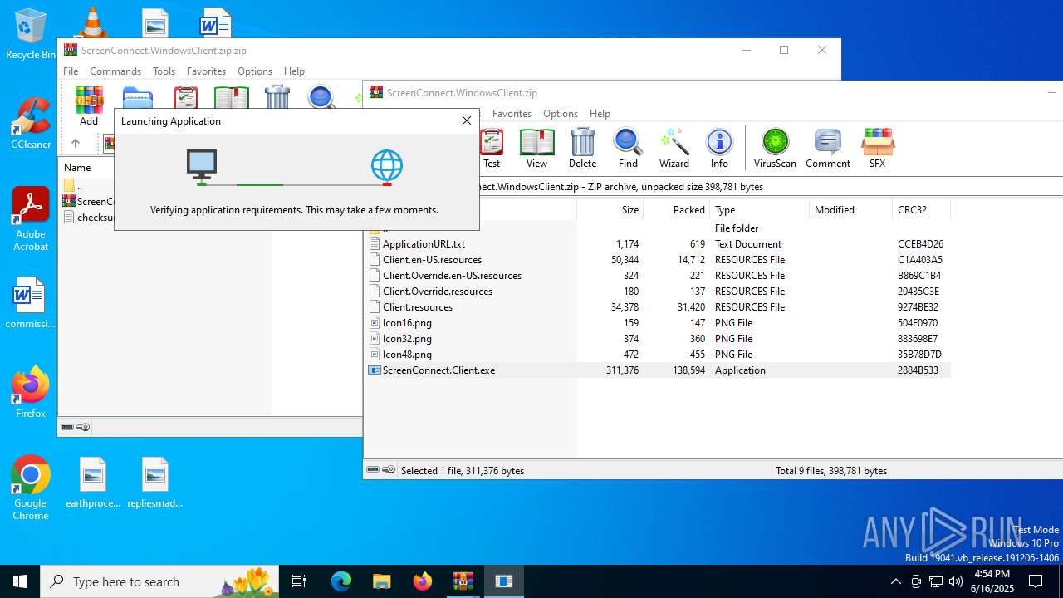The height and width of the screenshot is (598, 1063).
Task: Open the archive Comment tool
Action: (828, 148)
